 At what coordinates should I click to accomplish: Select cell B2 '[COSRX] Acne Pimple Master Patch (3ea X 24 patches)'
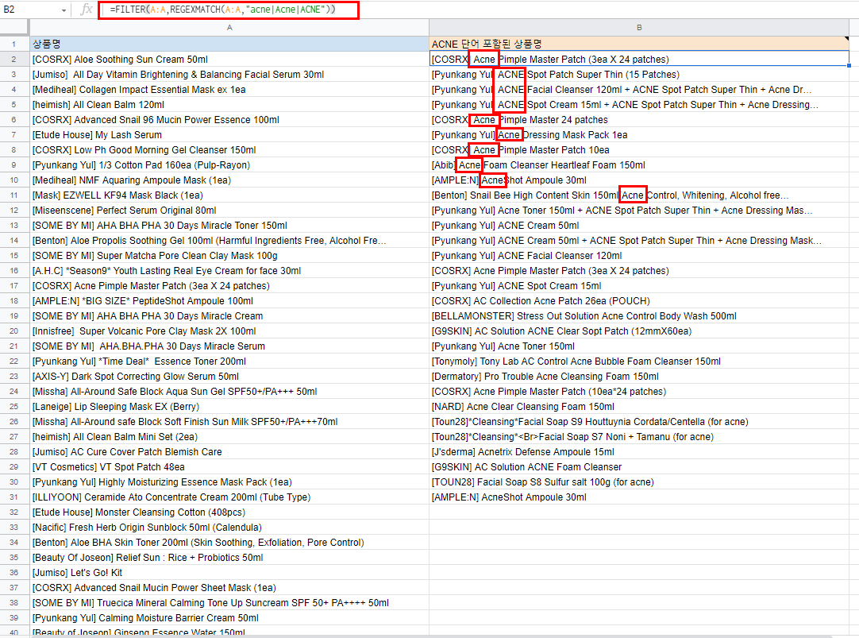click(639, 60)
